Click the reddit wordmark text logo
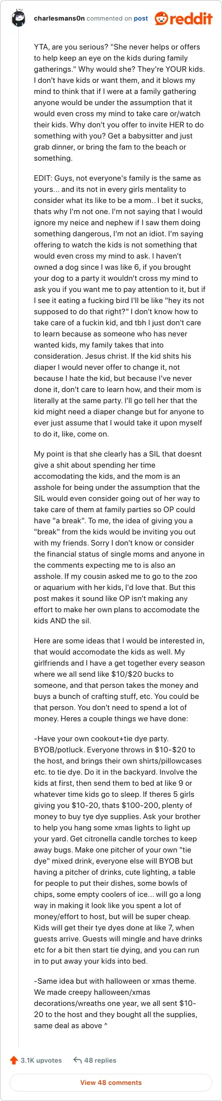 tap(193, 19)
